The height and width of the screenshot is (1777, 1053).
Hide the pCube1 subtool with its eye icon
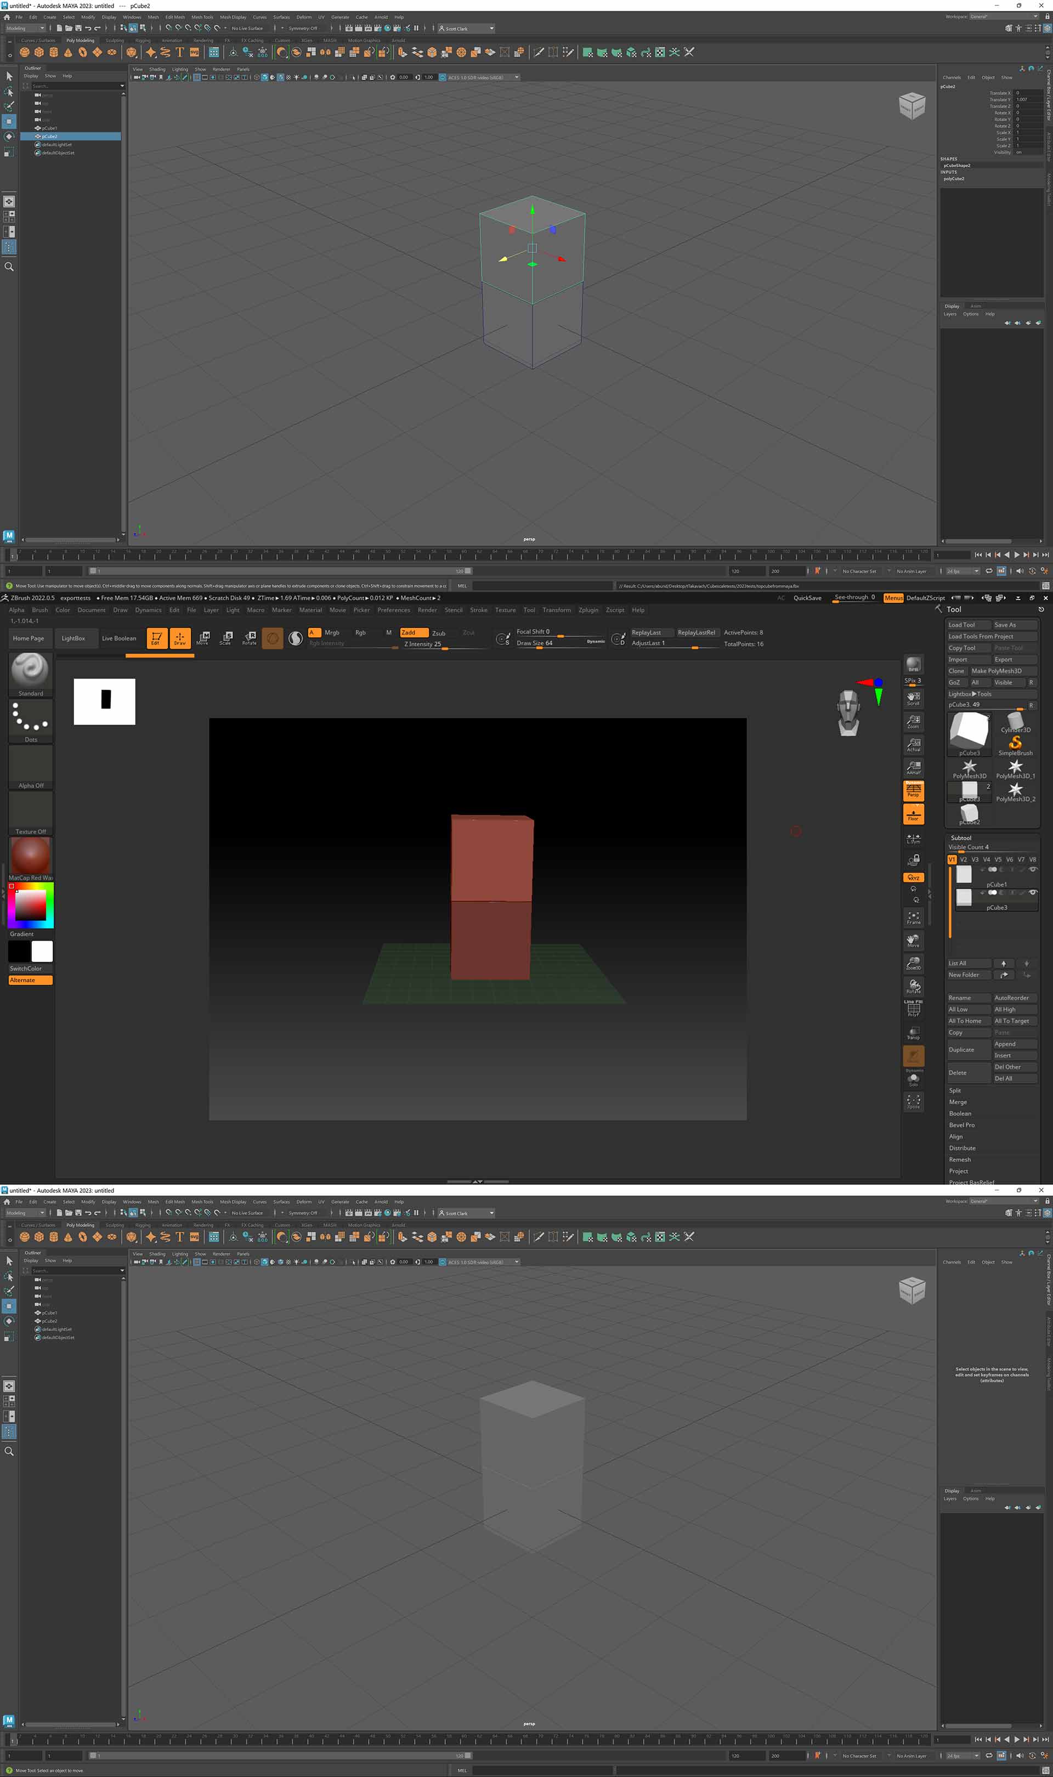pyautogui.click(x=1032, y=870)
